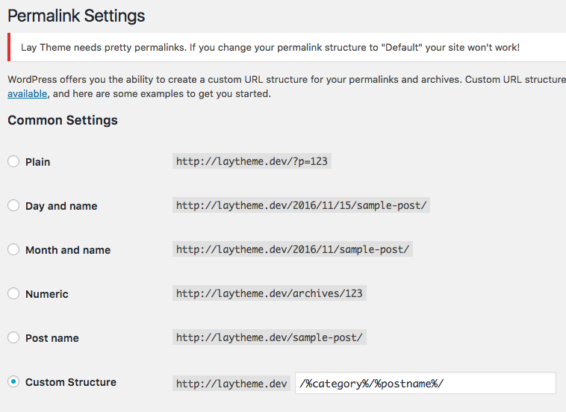Click the ?p=123 example URL
The width and height of the screenshot is (566, 412).
click(x=252, y=161)
